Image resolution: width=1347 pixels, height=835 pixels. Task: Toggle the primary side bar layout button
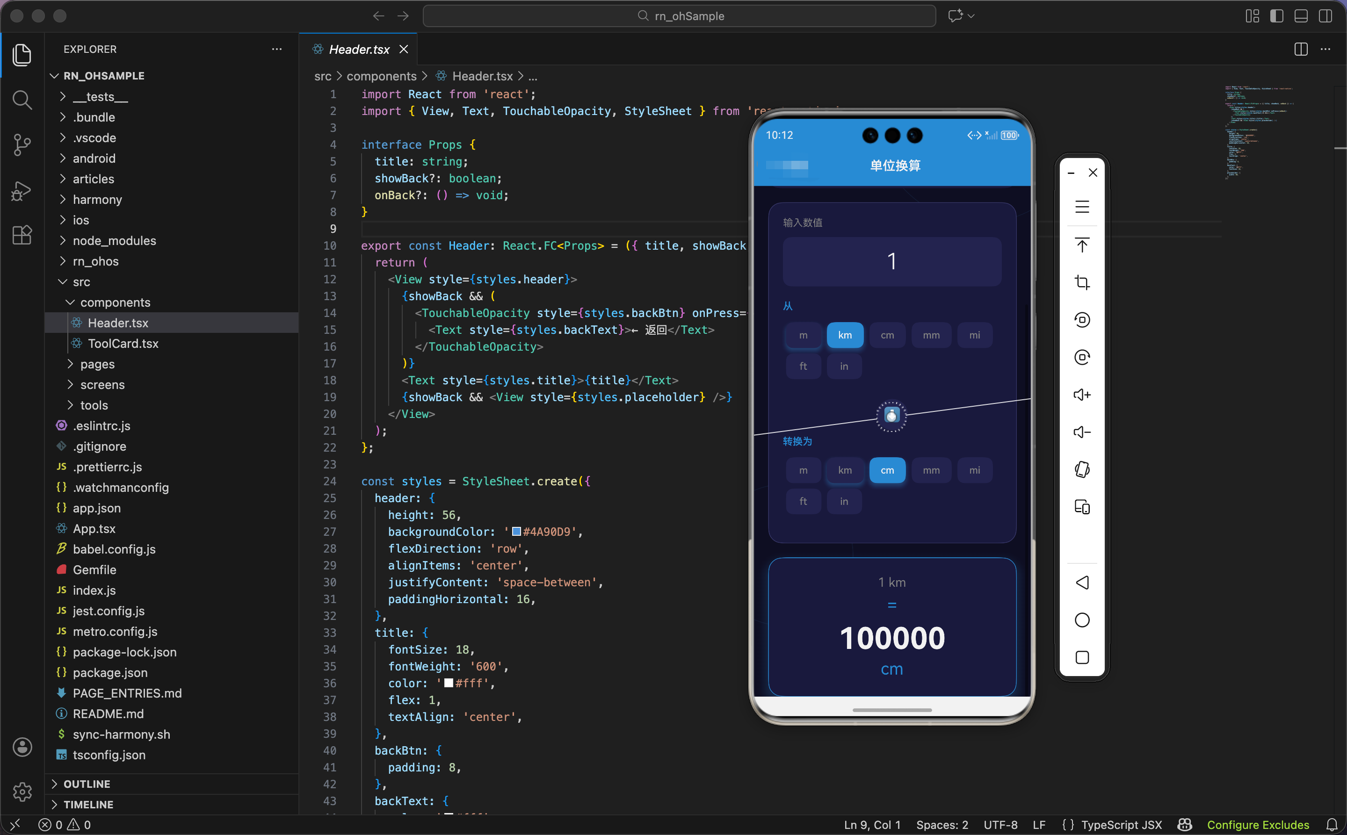tap(1276, 16)
